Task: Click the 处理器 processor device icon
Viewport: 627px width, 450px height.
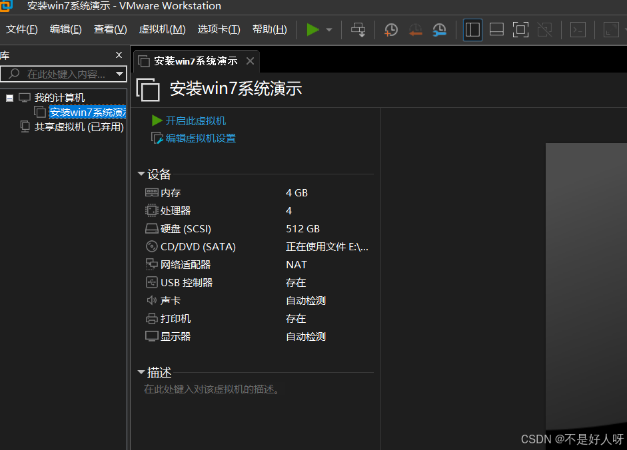Action: (x=151, y=210)
